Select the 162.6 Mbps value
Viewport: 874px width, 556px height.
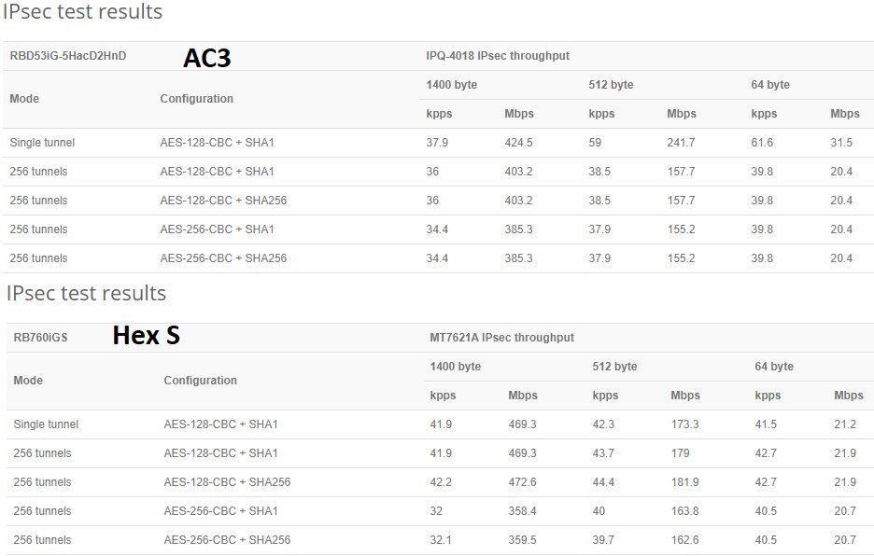[x=685, y=540]
